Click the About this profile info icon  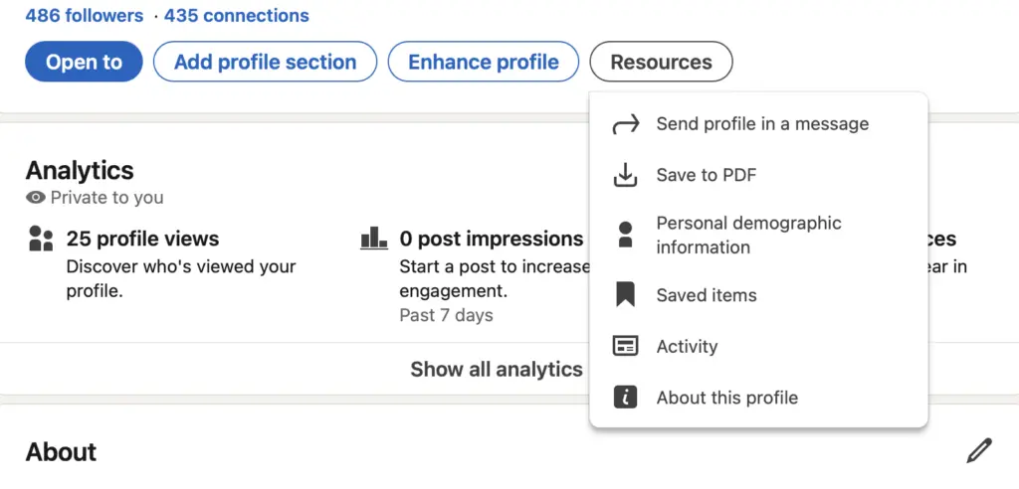pos(626,397)
